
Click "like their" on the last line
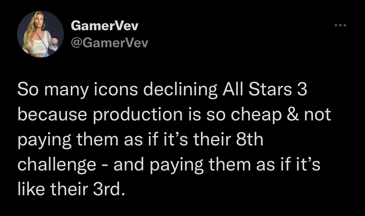tap(53, 190)
